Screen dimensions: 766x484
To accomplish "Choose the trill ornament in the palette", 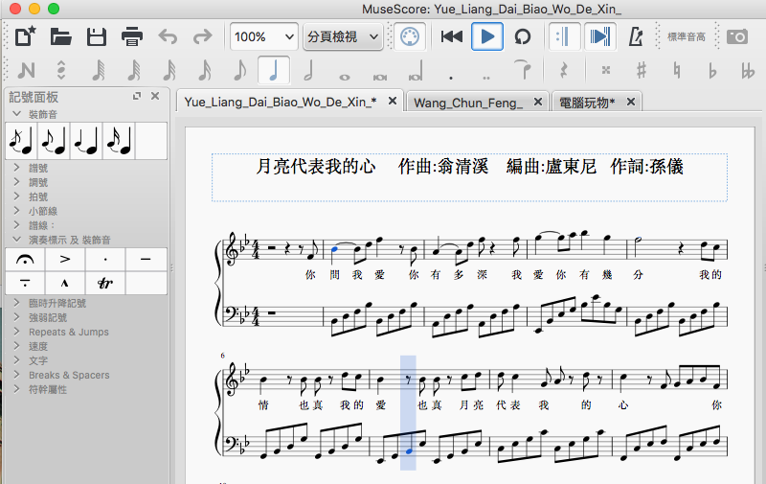I will pyautogui.click(x=105, y=283).
